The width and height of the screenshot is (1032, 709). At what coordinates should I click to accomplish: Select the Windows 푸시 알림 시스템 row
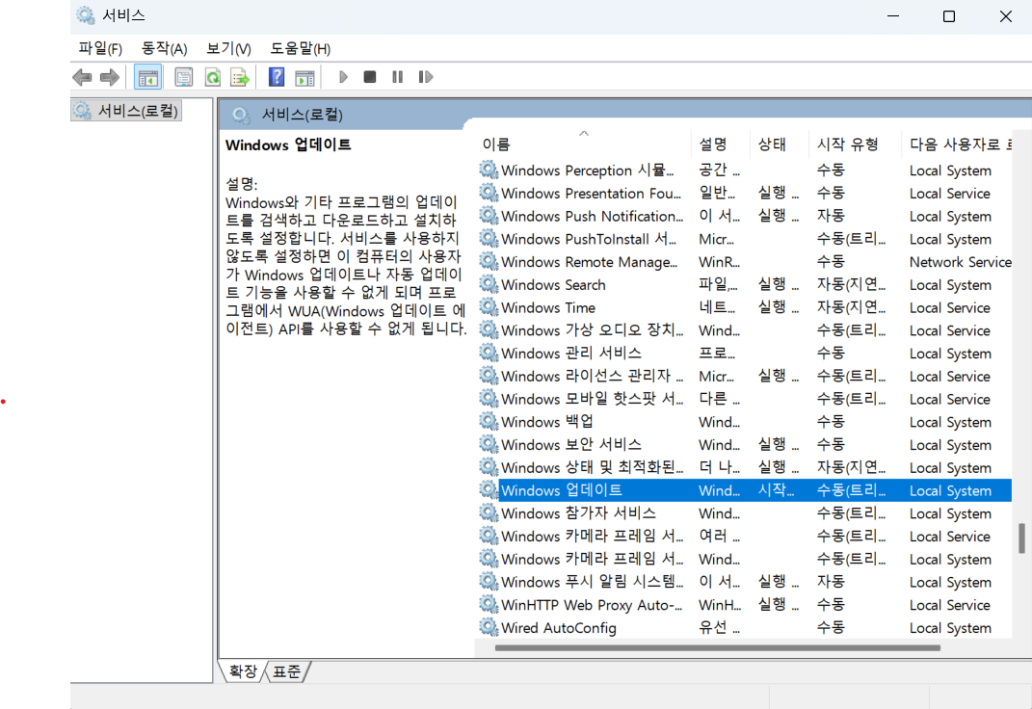coord(745,582)
